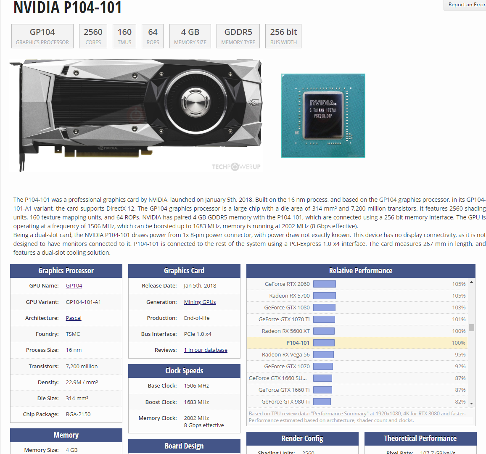Image resolution: width=486 pixels, height=454 pixels.
Task: Click the GeForce GTX 1080 performance bar
Action: pyautogui.click(x=324, y=307)
